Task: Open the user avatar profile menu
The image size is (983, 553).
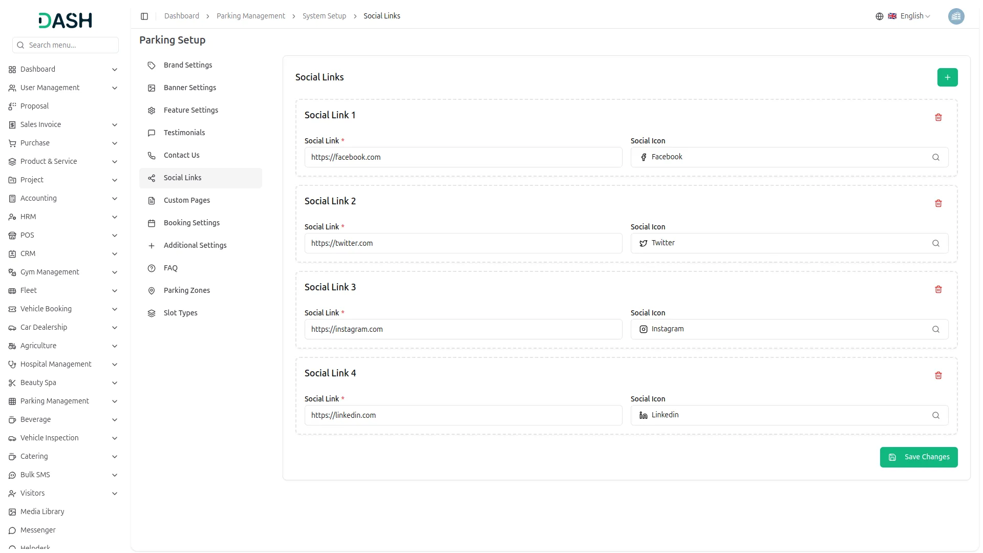Action: pyautogui.click(x=955, y=16)
